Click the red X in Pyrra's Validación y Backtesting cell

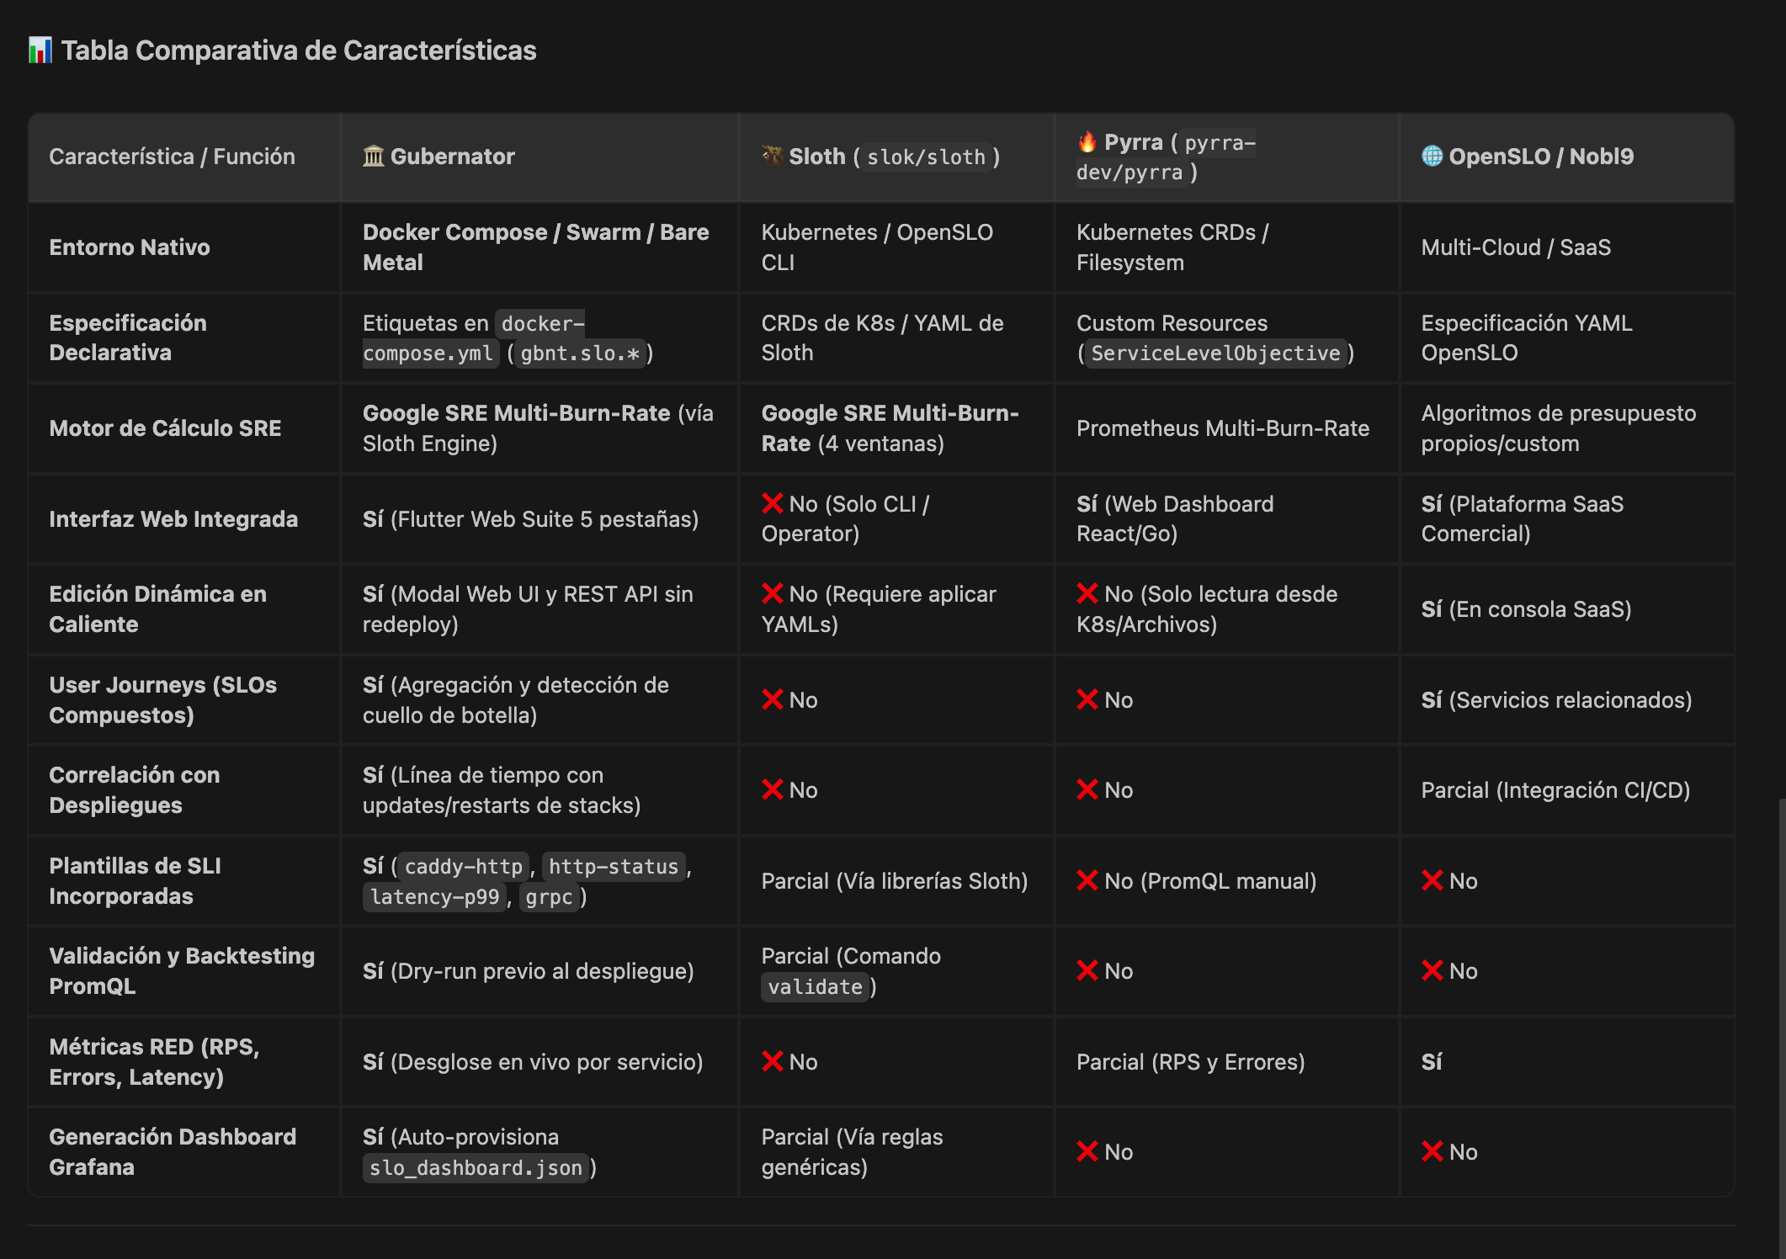1087,970
